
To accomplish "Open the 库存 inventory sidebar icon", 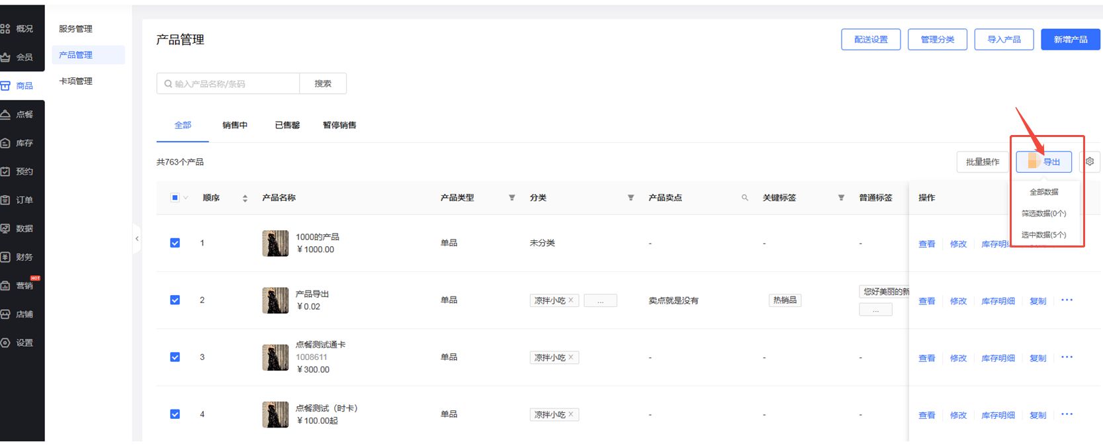I will 6,143.
